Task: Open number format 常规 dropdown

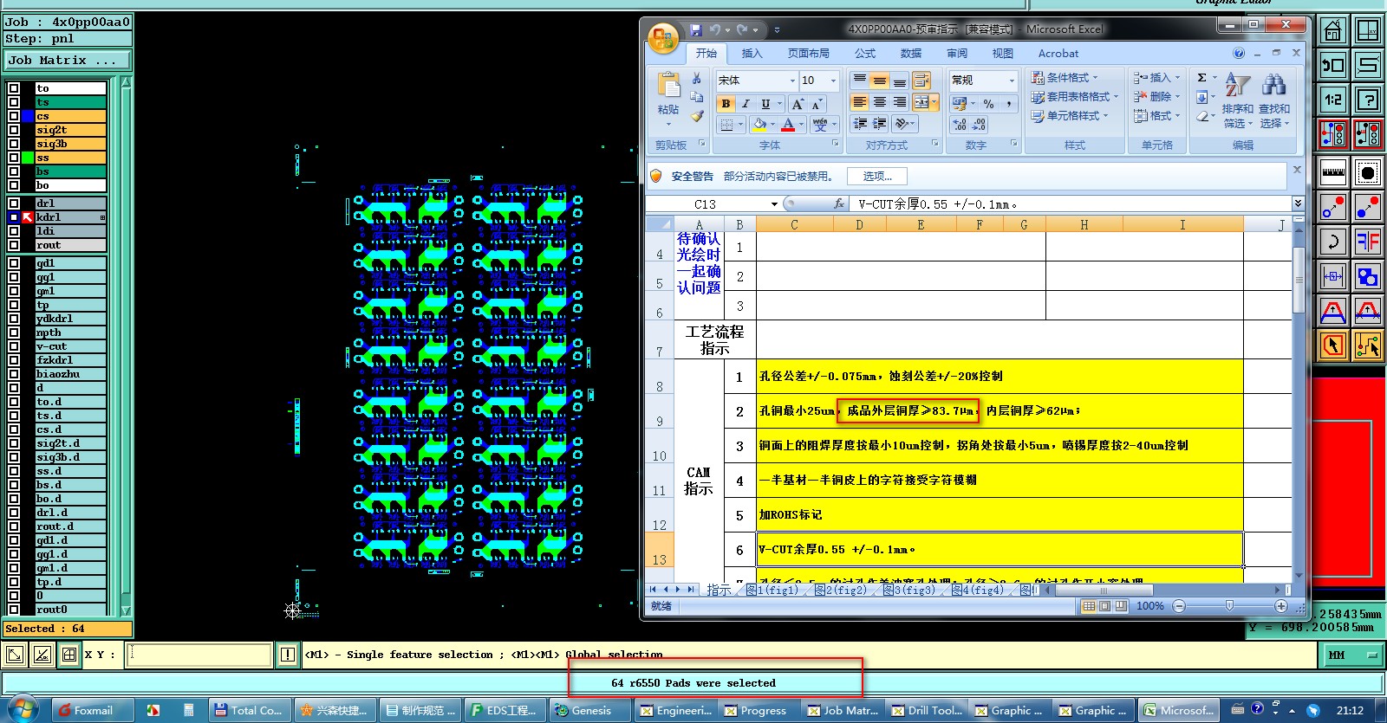Action: point(1012,81)
